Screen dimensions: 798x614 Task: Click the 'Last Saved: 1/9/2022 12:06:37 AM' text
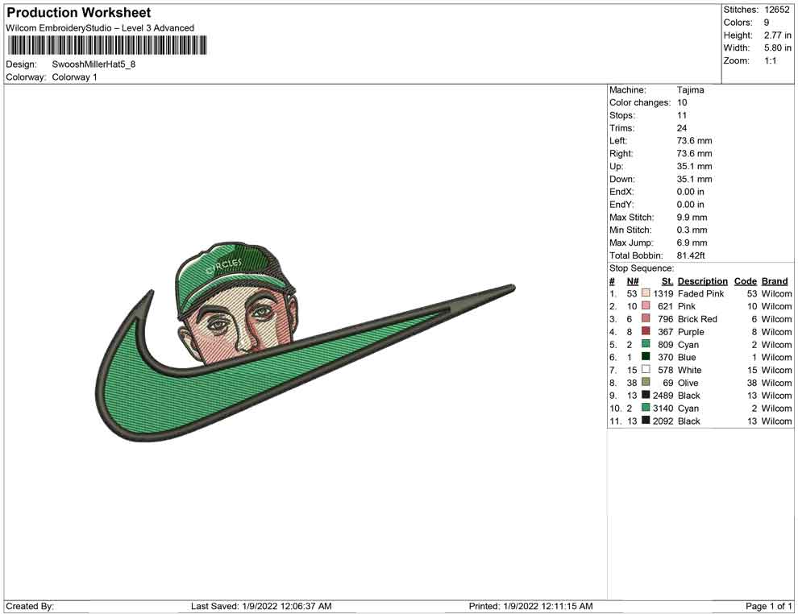click(x=262, y=606)
